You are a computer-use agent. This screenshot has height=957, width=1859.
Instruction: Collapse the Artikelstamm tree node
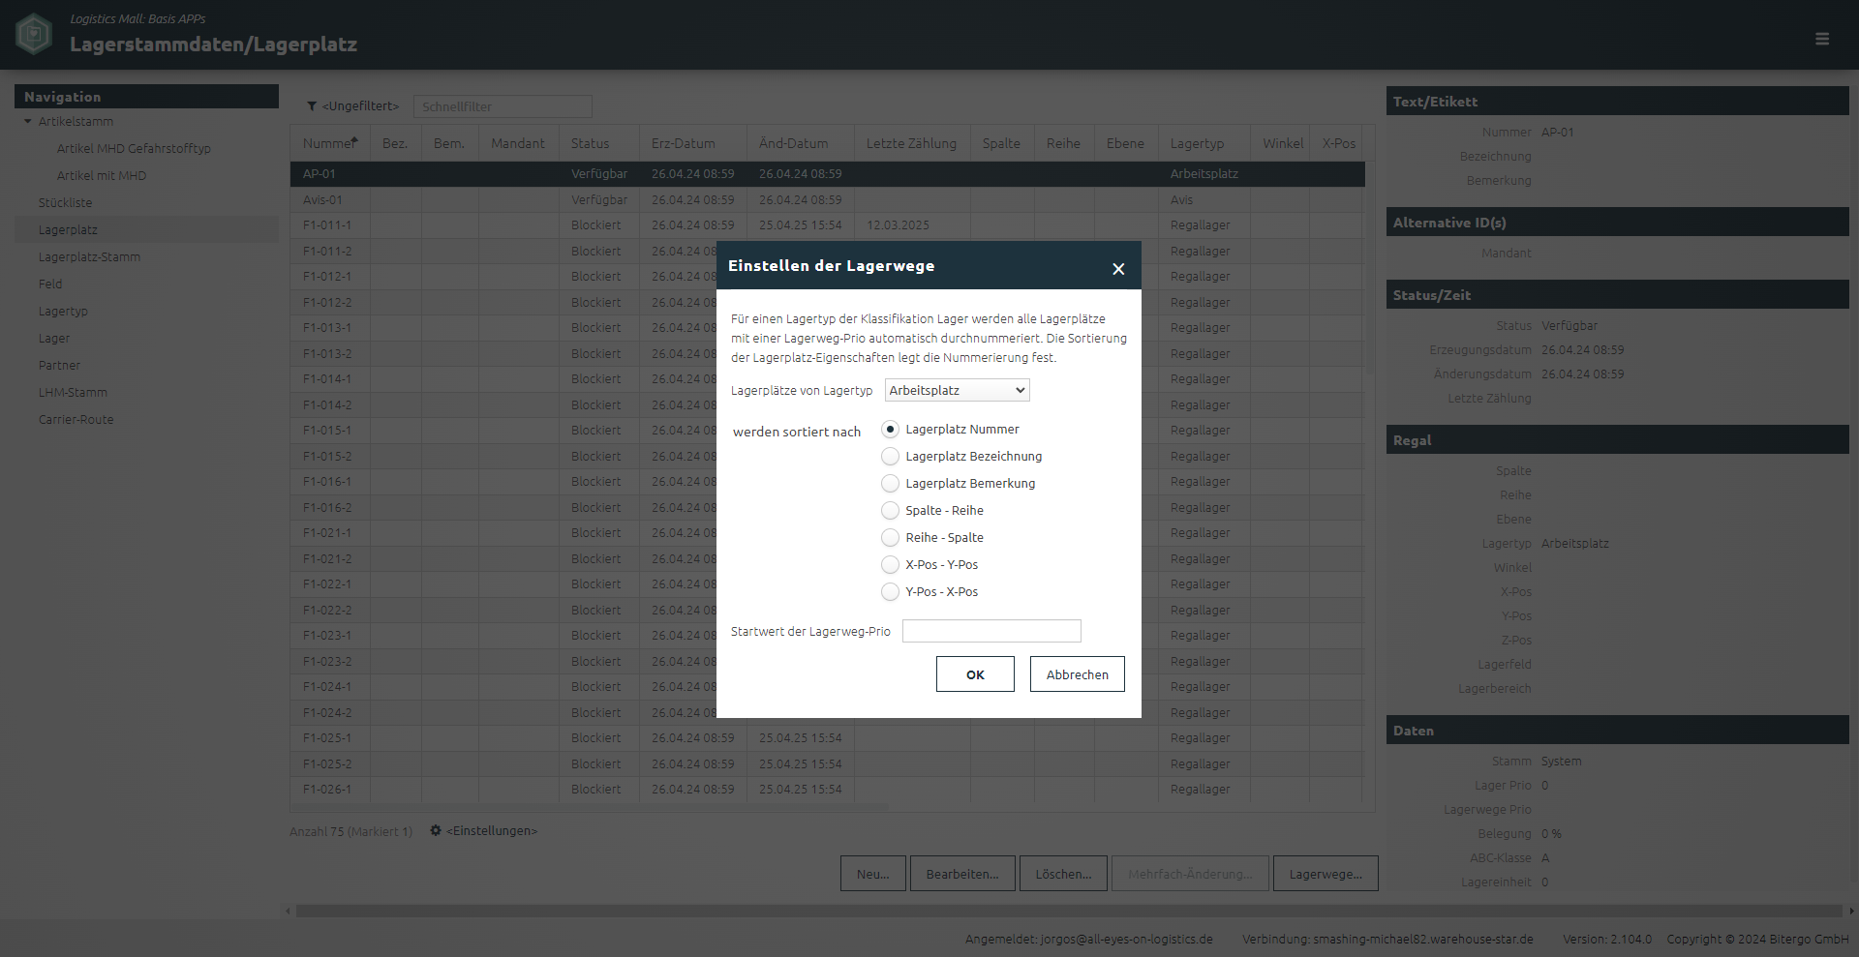[x=28, y=122]
